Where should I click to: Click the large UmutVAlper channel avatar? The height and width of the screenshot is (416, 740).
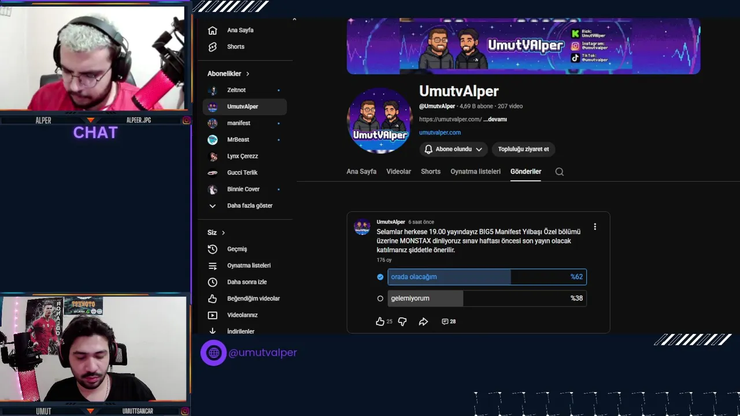[x=379, y=120]
